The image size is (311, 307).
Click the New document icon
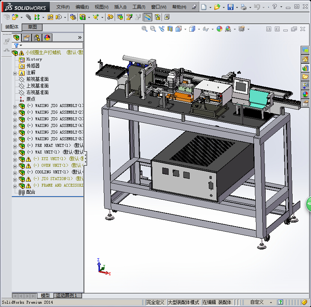204,7
